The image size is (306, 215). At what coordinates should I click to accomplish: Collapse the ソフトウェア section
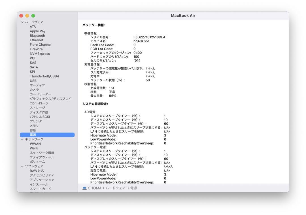[22, 167]
